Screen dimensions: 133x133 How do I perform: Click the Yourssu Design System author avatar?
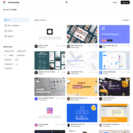tap(36, 99)
